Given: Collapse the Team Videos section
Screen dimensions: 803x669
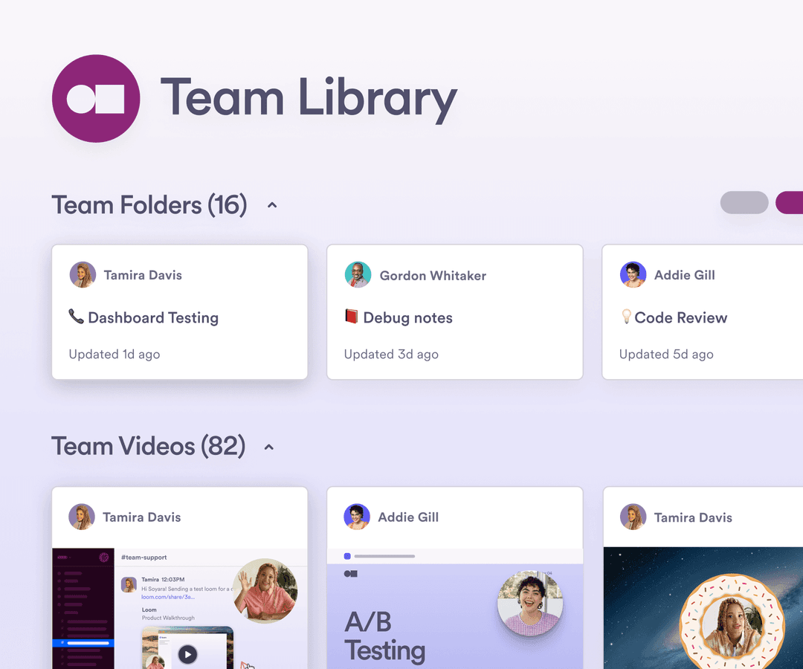Looking at the screenshot, I should [268, 446].
